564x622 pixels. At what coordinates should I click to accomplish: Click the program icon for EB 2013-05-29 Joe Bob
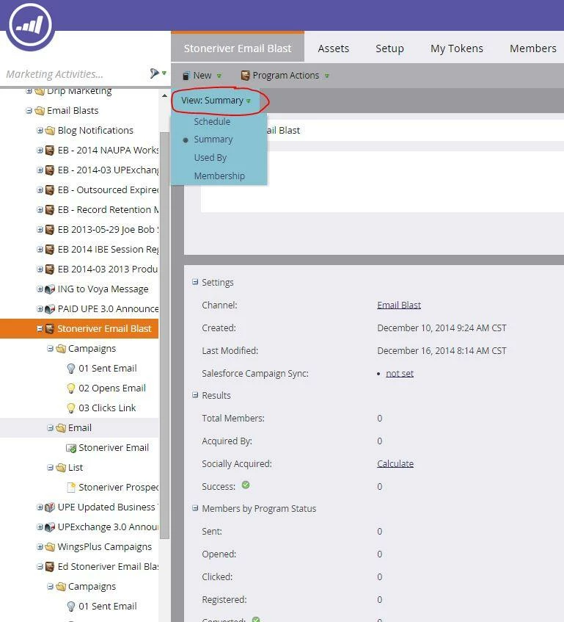50,230
